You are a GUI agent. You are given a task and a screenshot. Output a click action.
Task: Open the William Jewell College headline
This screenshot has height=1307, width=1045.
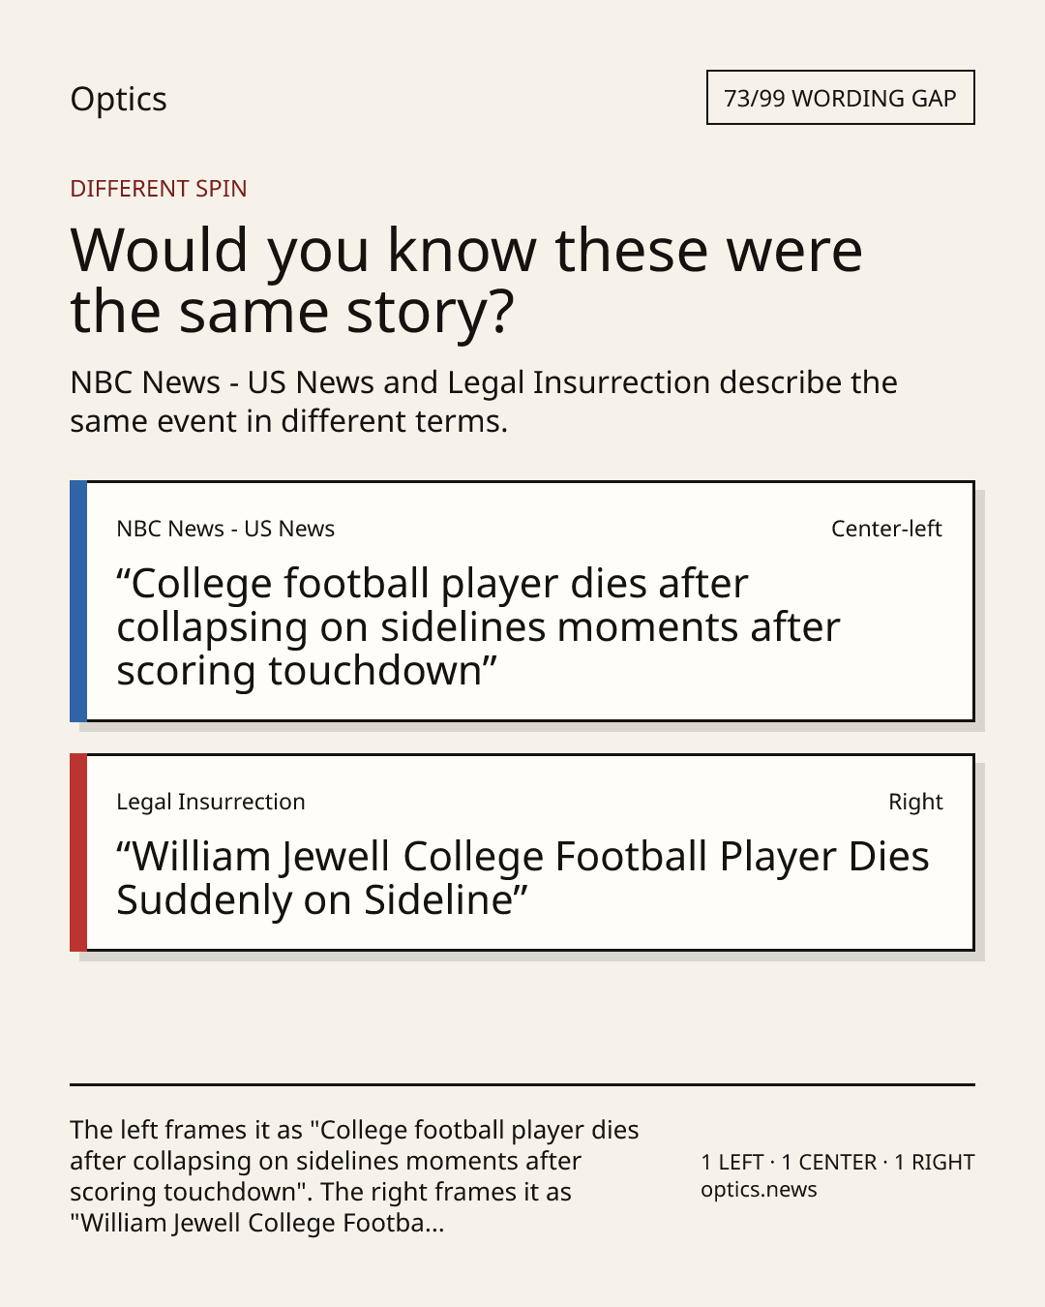(x=522, y=878)
